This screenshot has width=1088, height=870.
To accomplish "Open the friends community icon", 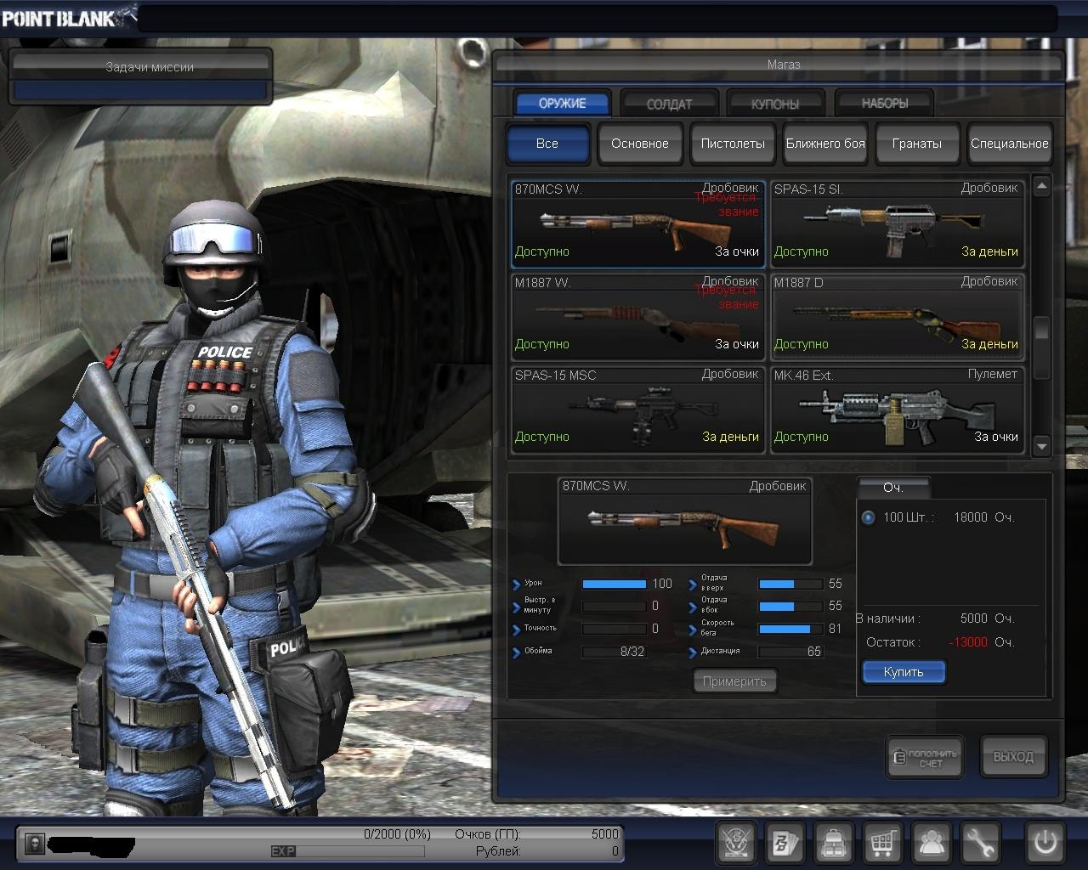I will click(932, 844).
